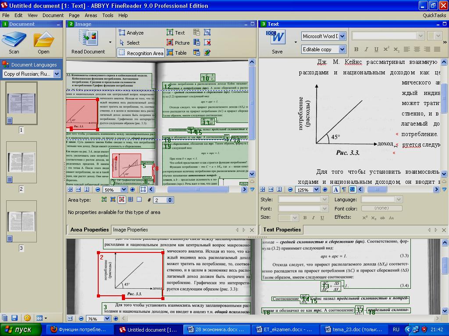Toggle non-printing characters (¶) icon
Image resolution: width=449 pixels, height=336 pixels.
click(344, 189)
